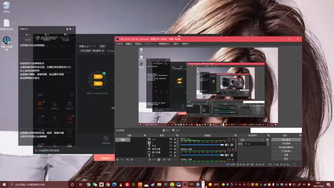Open Windows Start menu
The height and width of the screenshot is (188, 334).
point(4,184)
